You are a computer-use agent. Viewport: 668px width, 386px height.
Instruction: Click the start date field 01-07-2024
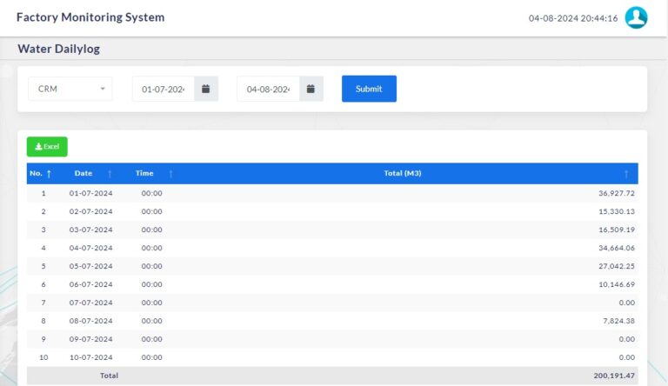[164, 89]
